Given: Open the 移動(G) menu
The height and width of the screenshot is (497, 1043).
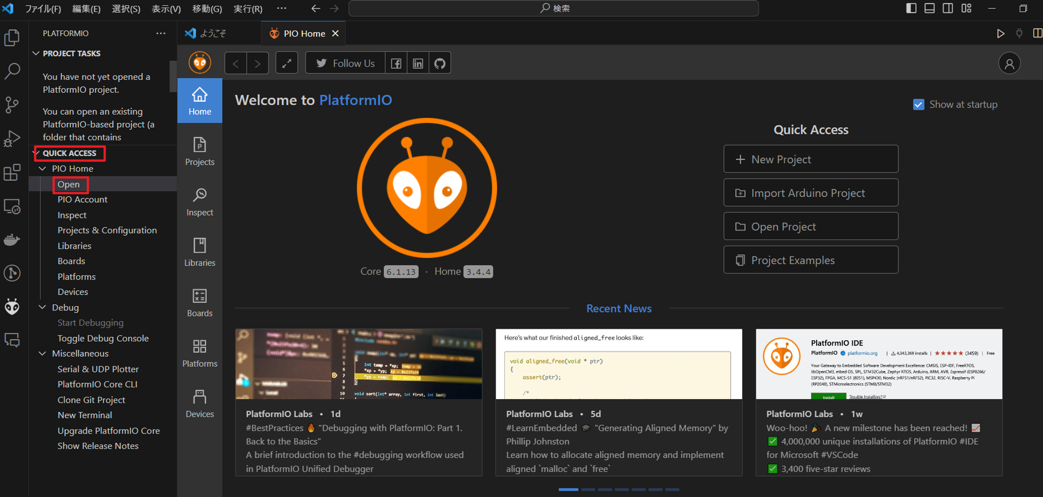Looking at the screenshot, I should 207,8.
